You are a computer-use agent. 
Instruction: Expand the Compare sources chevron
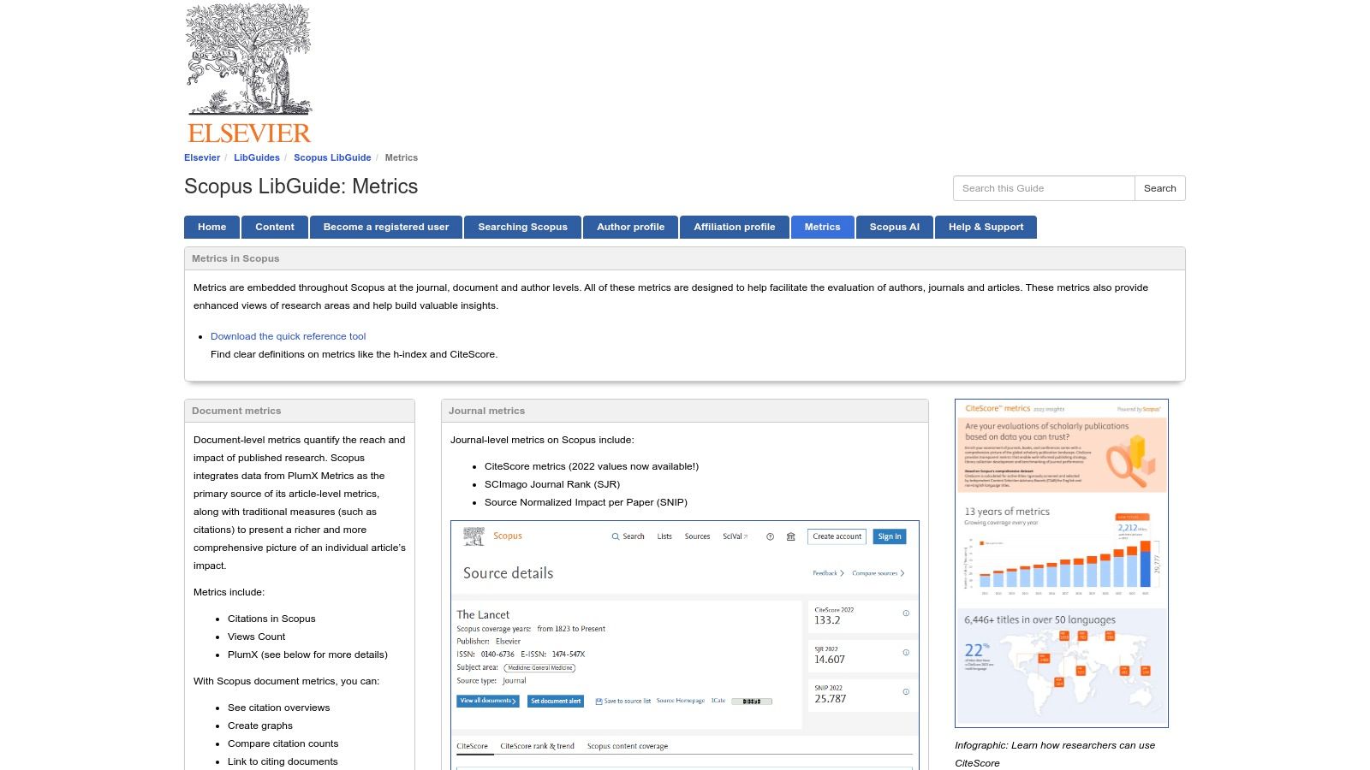click(x=902, y=573)
